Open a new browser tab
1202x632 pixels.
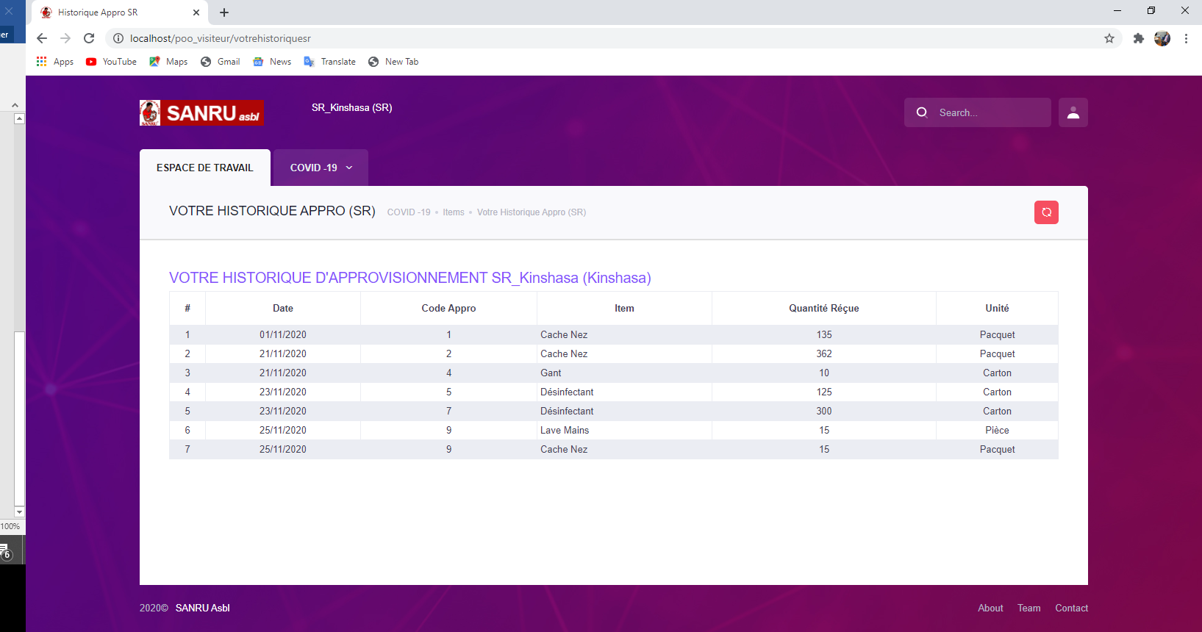[224, 12]
